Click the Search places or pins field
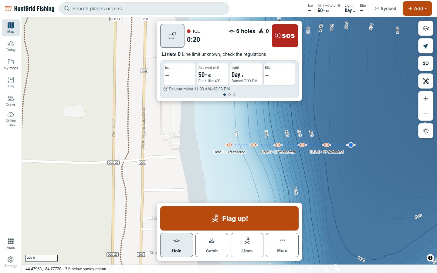The width and height of the screenshot is (437, 273). coord(144,8)
